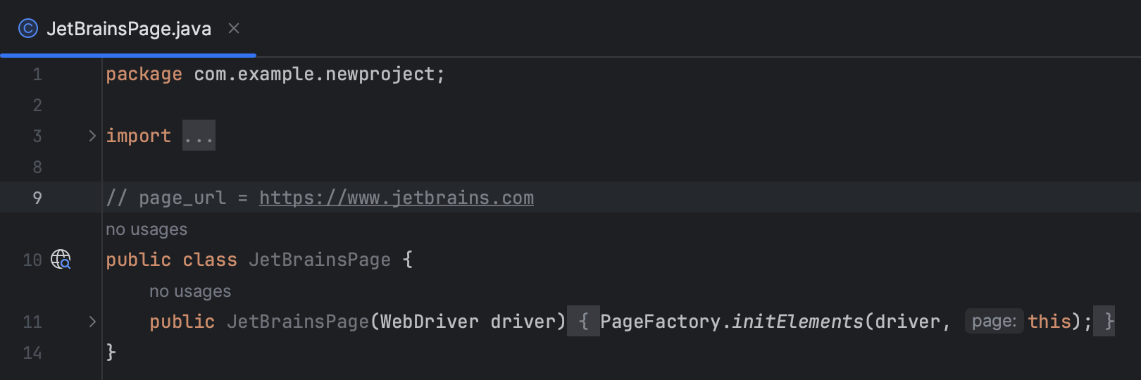Click the 'no usages' hint above the constructor
This screenshot has width=1141, height=380.
coord(190,291)
